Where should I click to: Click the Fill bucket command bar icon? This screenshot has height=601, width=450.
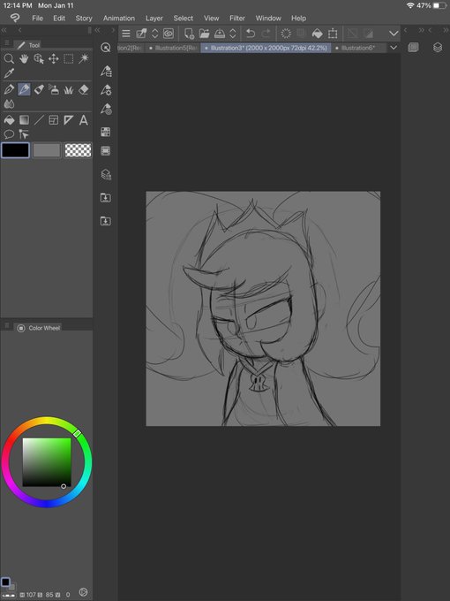click(318, 34)
